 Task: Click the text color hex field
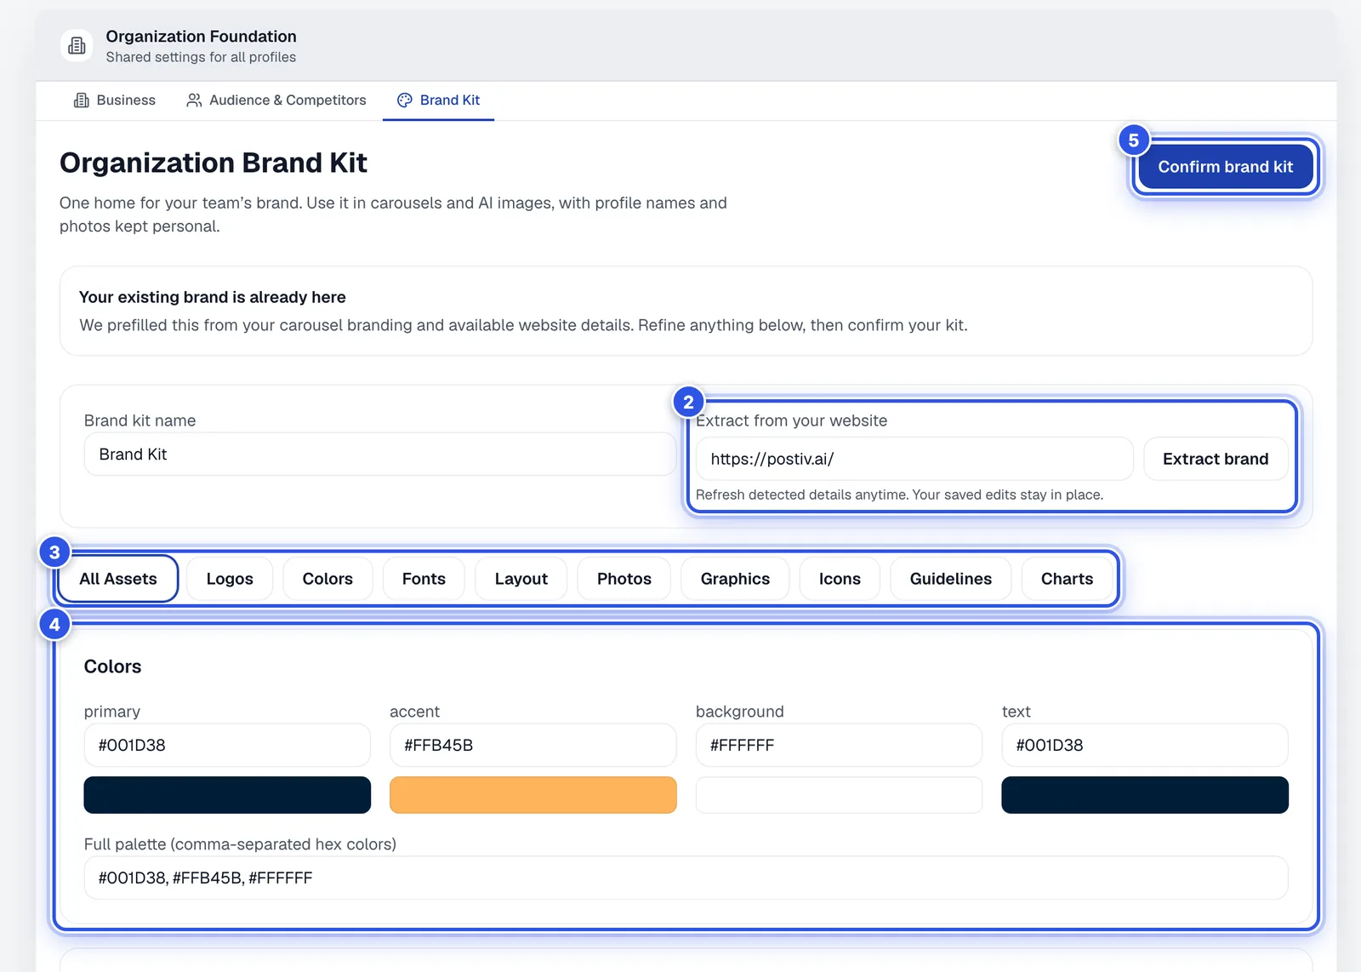1145,746
